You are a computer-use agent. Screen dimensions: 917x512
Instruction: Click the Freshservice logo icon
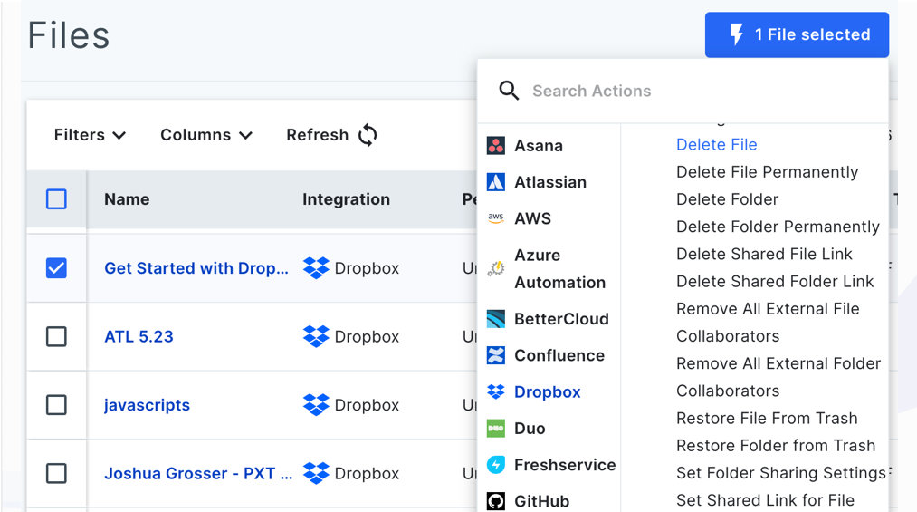coord(496,465)
